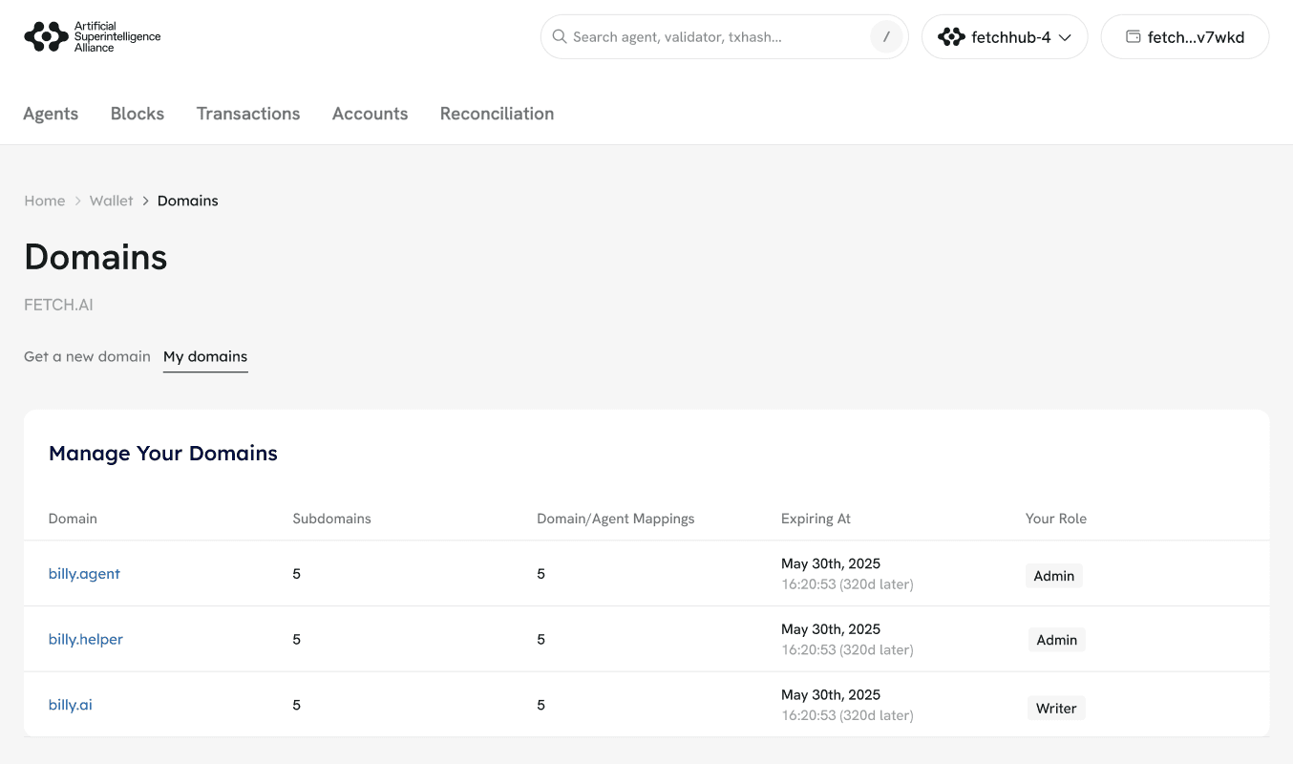1293x764 pixels.
Task: Click Wallet in the breadcrumb trail
Action: (112, 201)
